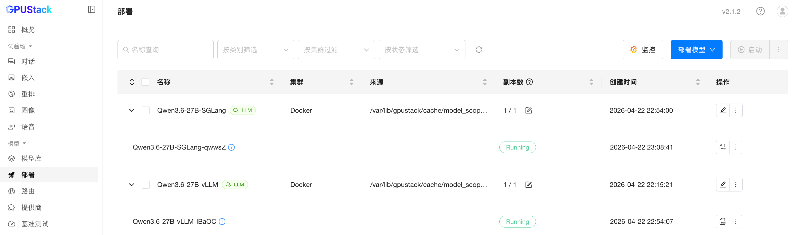Toggle the select-all checkbox in table header
The image size is (800, 235).
[x=145, y=82]
